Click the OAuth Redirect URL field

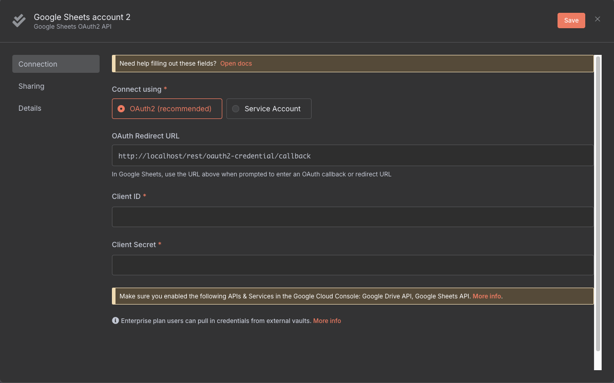pos(352,155)
